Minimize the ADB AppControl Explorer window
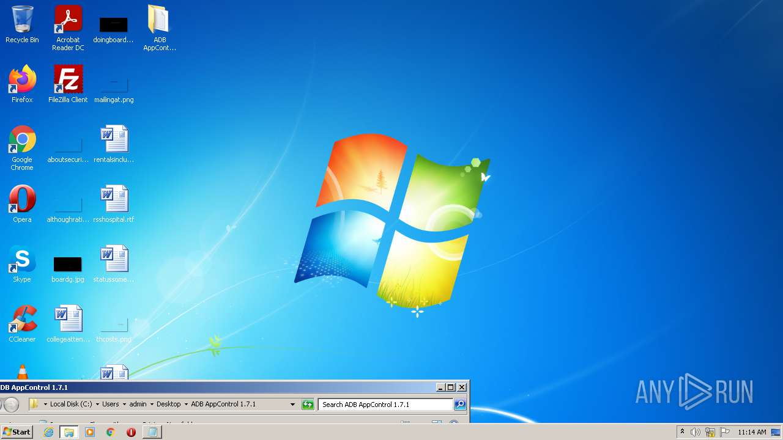This screenshot has width=783, height=440. tap(440, 387)
